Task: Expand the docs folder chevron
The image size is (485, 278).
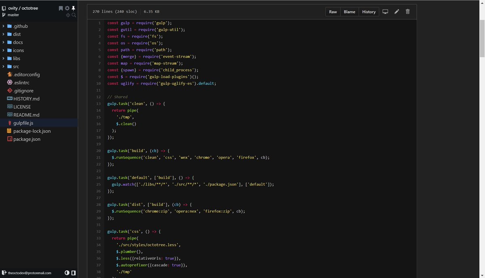Action: point(4,42)
